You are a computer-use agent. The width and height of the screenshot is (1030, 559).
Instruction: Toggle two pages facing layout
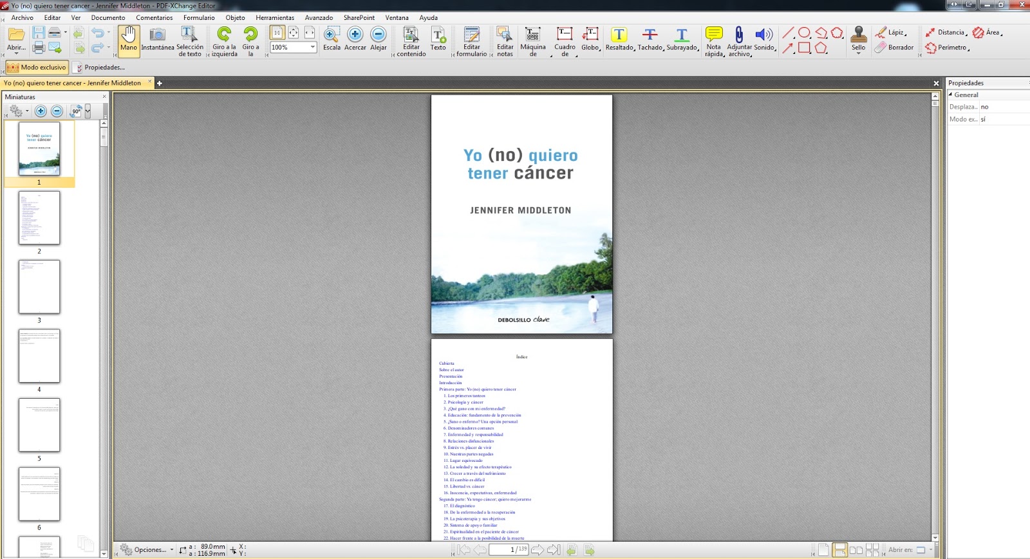(x=856, y=550)
